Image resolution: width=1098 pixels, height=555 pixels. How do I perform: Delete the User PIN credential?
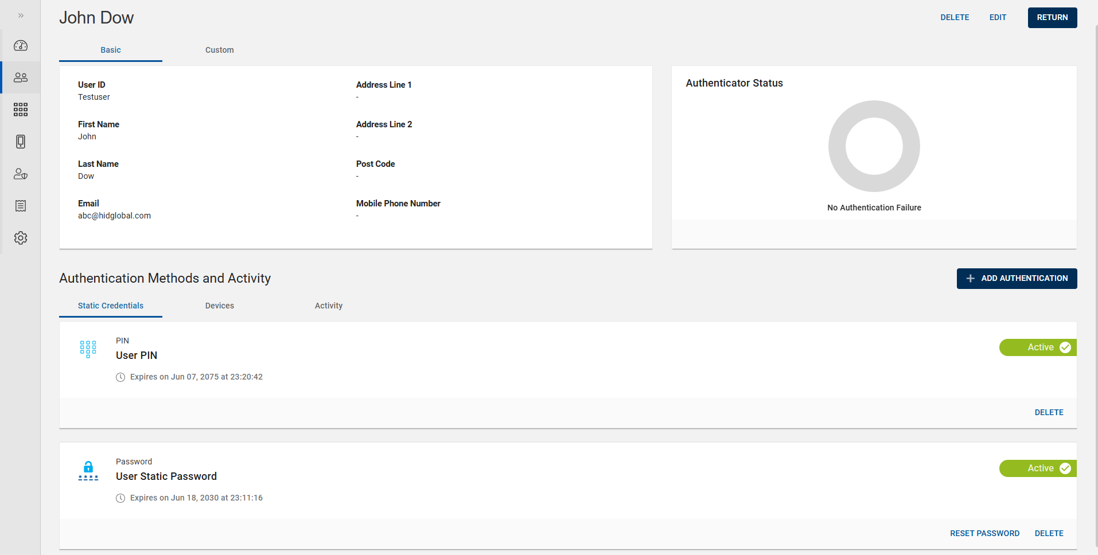[x=1049, y=412]
